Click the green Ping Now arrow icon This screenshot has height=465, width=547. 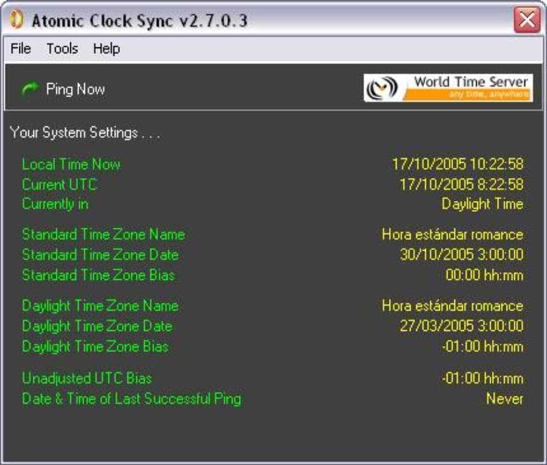pyautogui.click(x=30, y=89)
